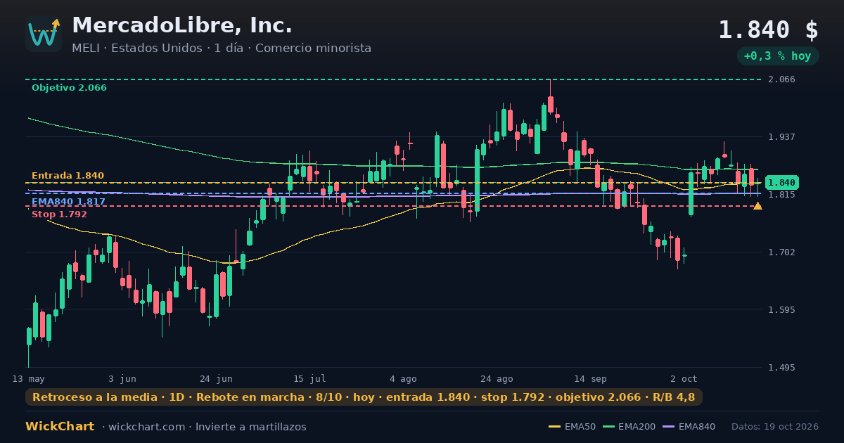The height and width of the screenshot is (443, 844).
Task: Click the purple EMA840 legend entry
Action: pos(689,427)
